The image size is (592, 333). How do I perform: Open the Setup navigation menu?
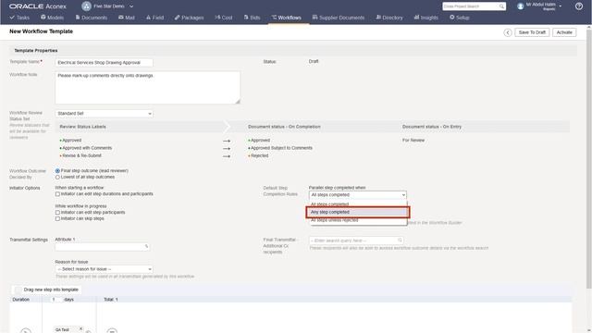point(460,18)
